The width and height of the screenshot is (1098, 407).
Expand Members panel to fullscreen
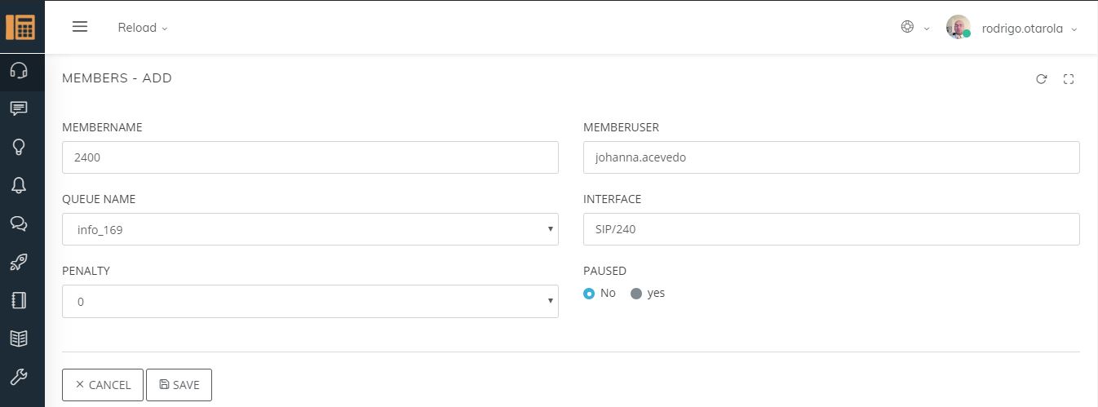(1069, 79)
